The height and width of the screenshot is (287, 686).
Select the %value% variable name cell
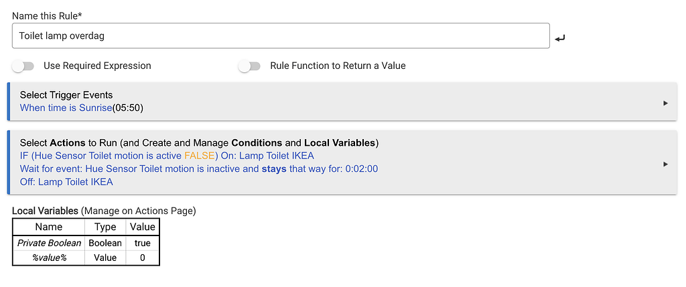49,258
